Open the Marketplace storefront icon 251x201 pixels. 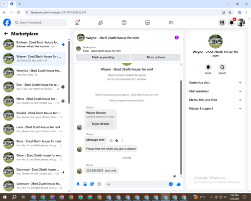click(x=147, y=23)
